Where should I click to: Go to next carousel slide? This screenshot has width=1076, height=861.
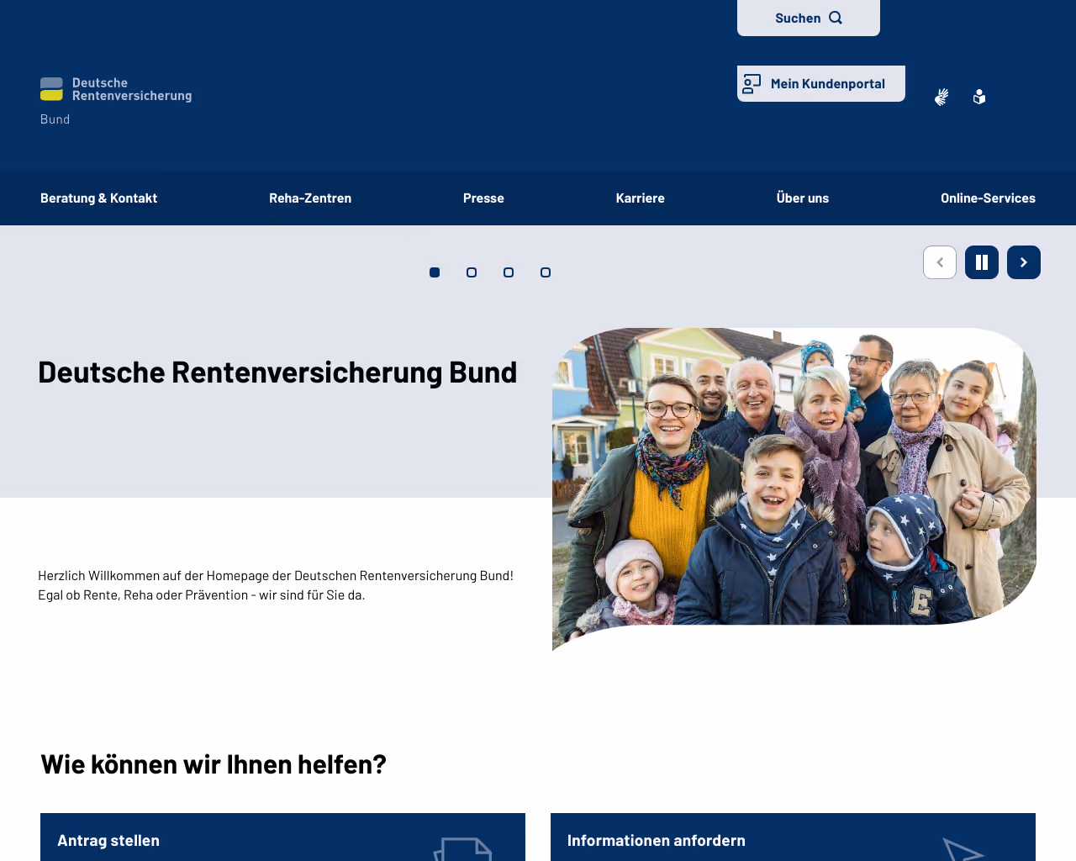[x=1024, y=262]
